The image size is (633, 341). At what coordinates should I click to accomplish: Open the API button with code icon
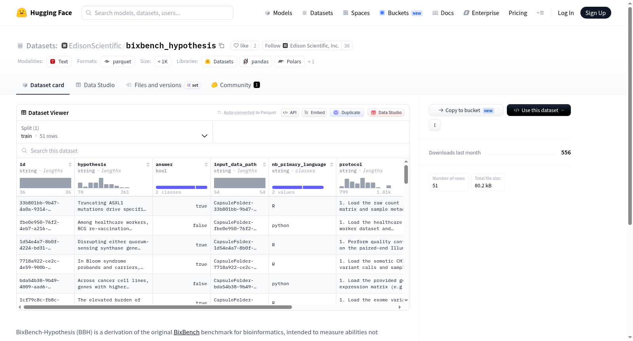290,112
